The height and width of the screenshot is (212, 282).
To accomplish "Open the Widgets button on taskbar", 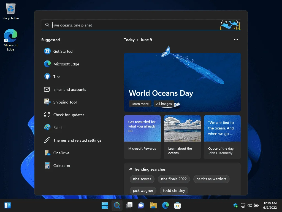I will tap(8, 205).
